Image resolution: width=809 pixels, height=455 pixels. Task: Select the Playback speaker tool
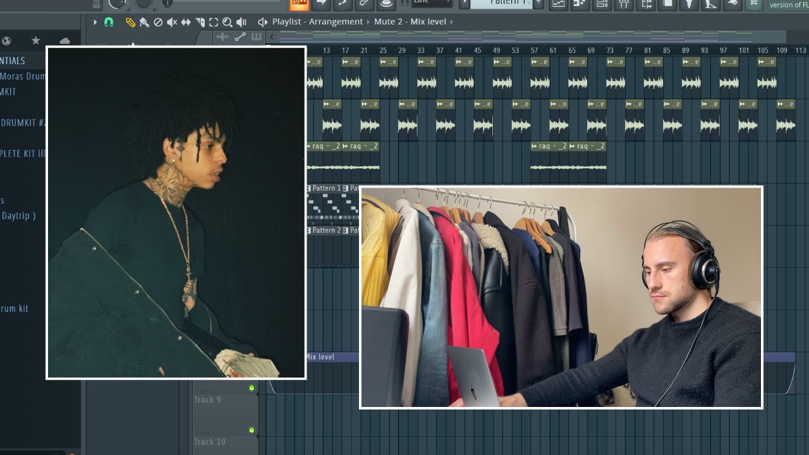point(241,22)
